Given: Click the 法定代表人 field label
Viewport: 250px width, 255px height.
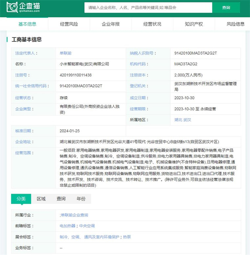Looking at the screenshot, I should tap(25, 53).
